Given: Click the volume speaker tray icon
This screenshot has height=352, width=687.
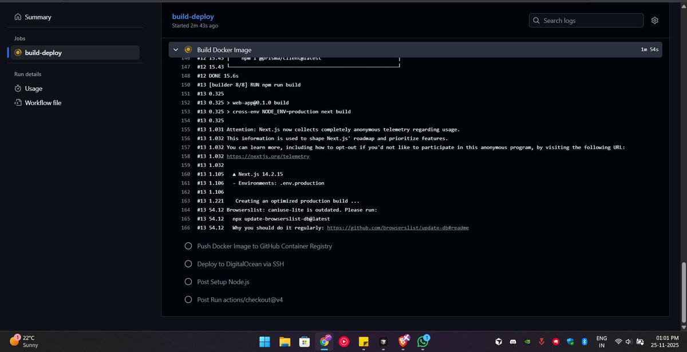Looking at the screenshot, I should pos(629,342).
